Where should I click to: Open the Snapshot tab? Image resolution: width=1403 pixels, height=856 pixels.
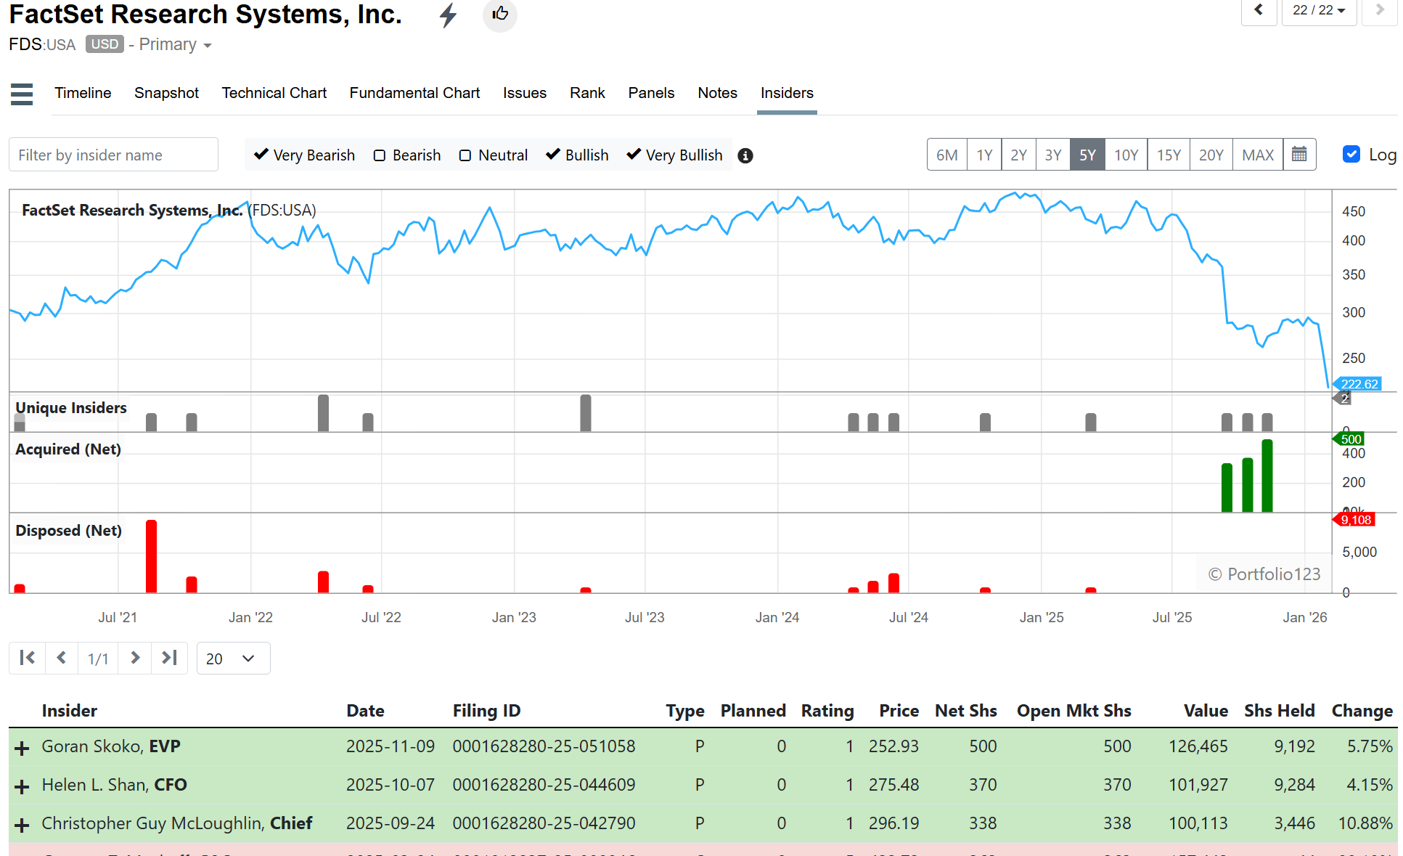tap(166, 93)
